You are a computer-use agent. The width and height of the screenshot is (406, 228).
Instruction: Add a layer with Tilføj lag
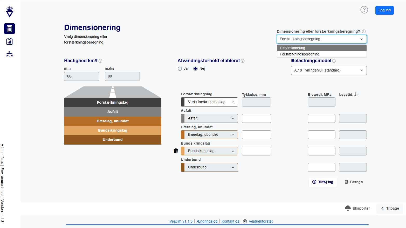323,182
